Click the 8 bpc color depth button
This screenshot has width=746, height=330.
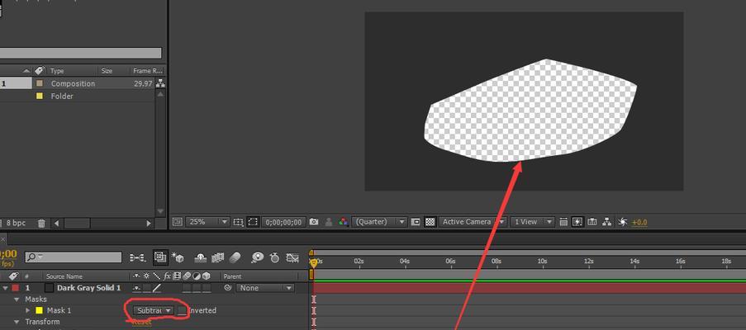point(17,223)
